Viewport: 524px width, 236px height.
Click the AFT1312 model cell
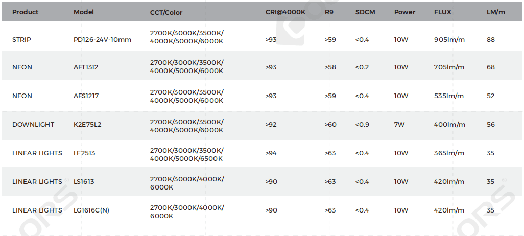[86, 67]
